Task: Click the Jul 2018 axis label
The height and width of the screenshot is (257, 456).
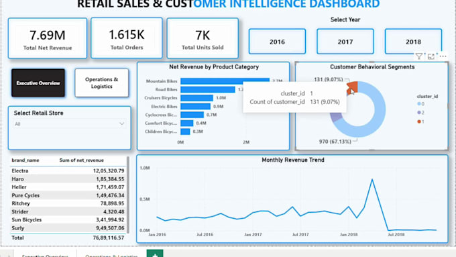Action: click(x=396, y=235)
